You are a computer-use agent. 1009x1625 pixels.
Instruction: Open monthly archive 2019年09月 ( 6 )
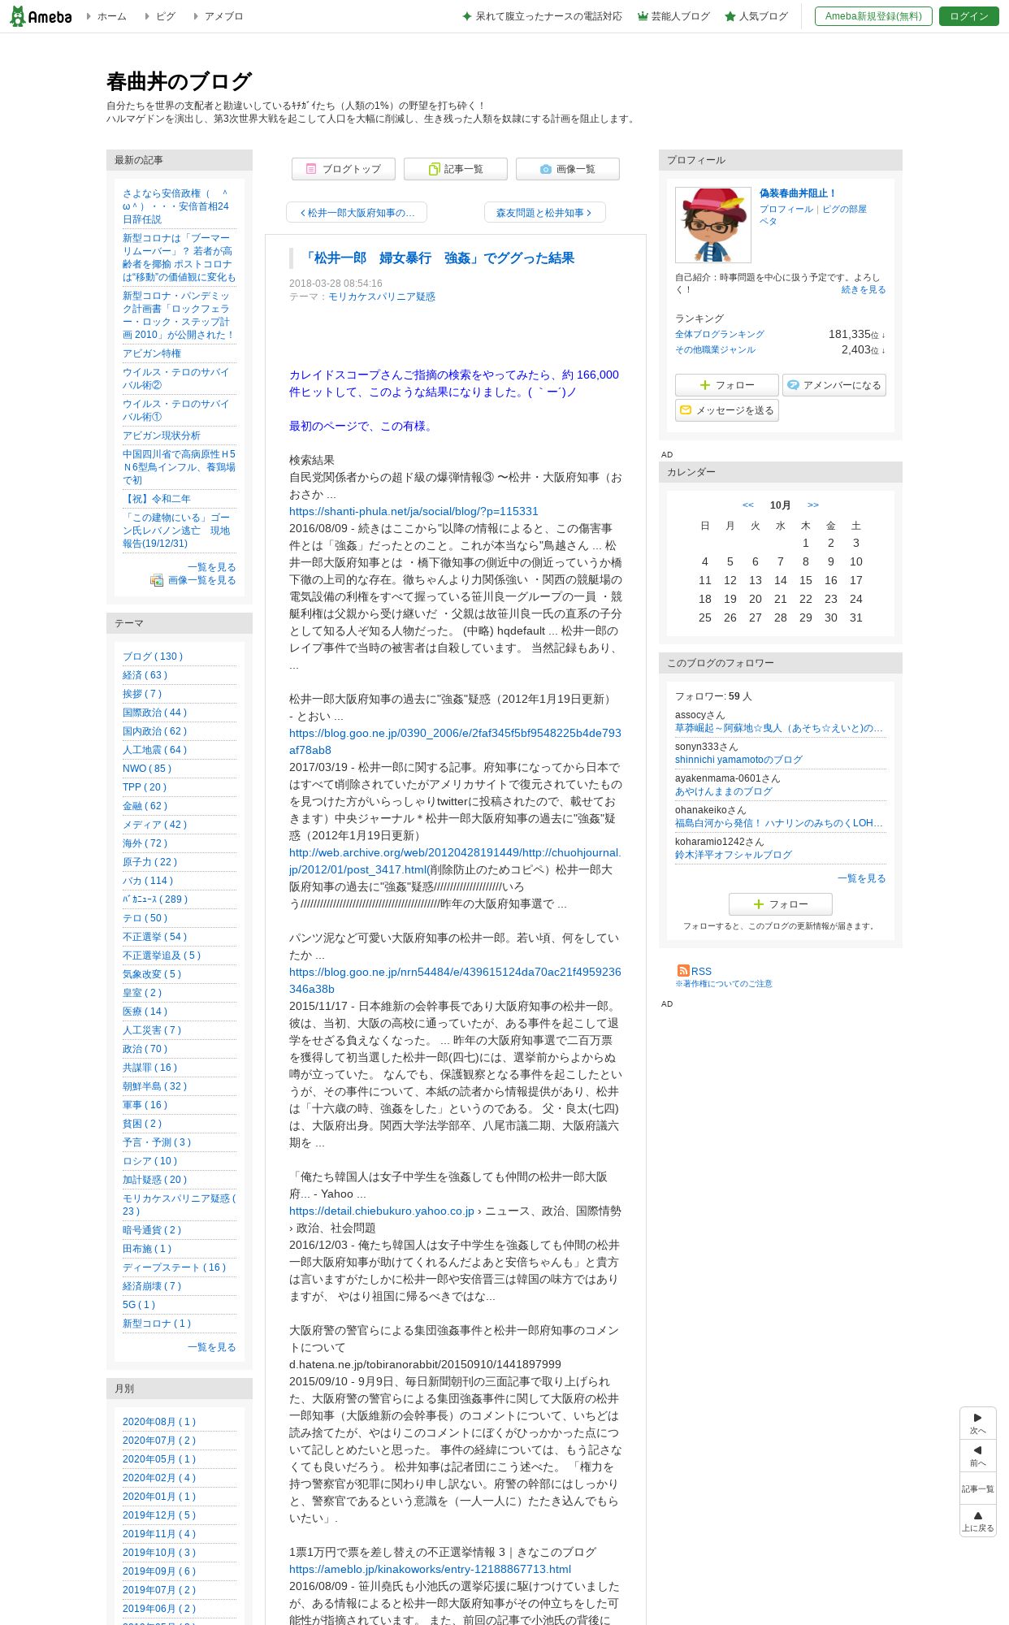coord(159,1571)
